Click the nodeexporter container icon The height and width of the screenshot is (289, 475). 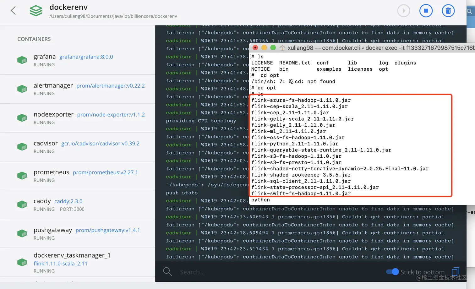(22, 118)
